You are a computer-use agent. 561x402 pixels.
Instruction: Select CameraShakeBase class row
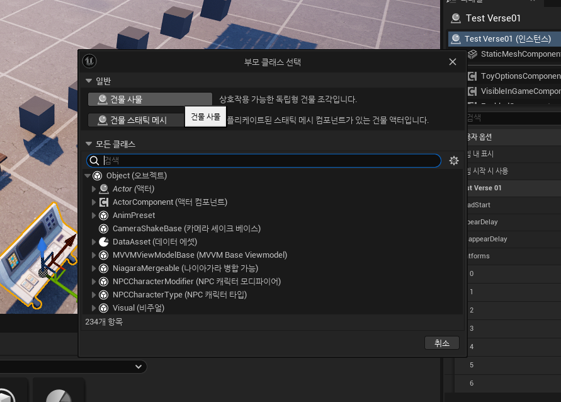coord(272,229)
